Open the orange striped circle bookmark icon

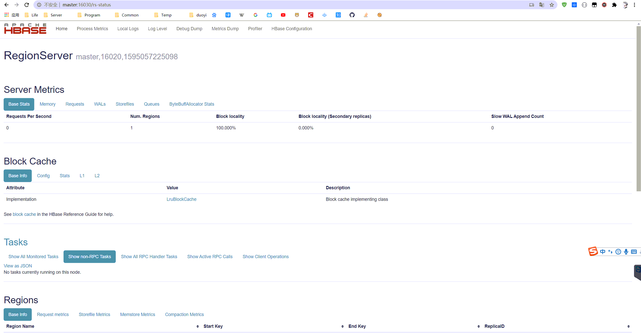[379, 15]
